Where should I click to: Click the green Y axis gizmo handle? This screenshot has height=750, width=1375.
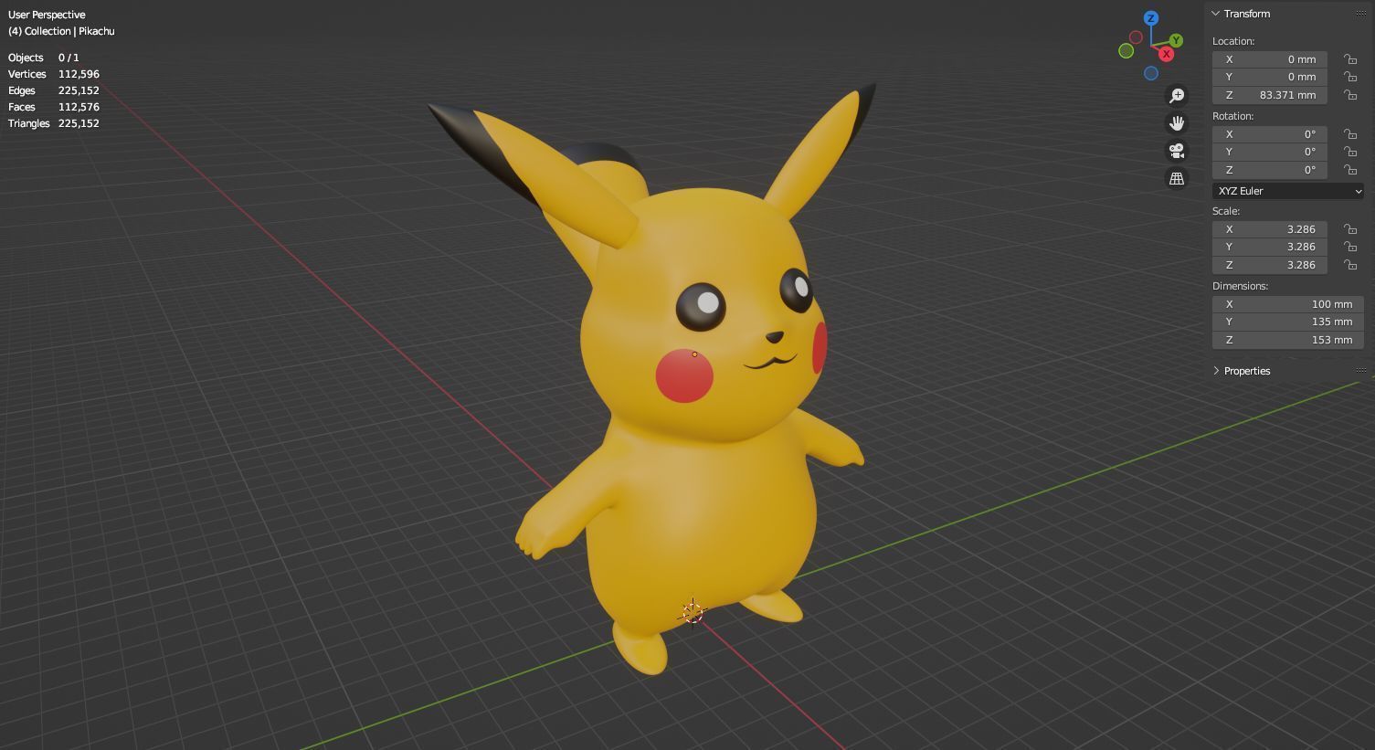point(1177,40)
